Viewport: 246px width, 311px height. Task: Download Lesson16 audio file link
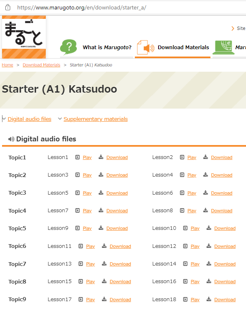225,281
